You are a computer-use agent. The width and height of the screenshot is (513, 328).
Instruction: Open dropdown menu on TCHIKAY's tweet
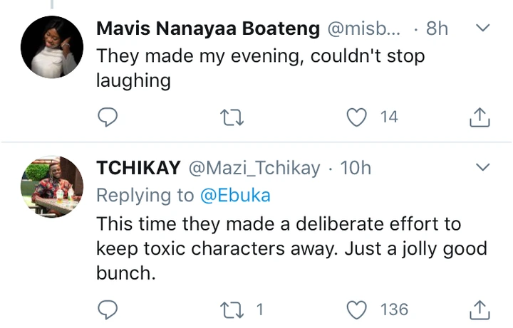pos(482,168)
